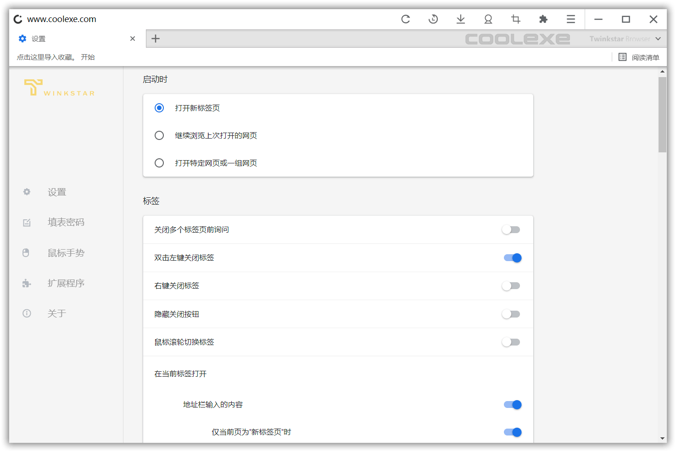Image resolution: width=676 pixels, height=452 pixels.
Task: Expand the Twinkstar Browser dropdown chevron
Action: [x=658, y=39]
